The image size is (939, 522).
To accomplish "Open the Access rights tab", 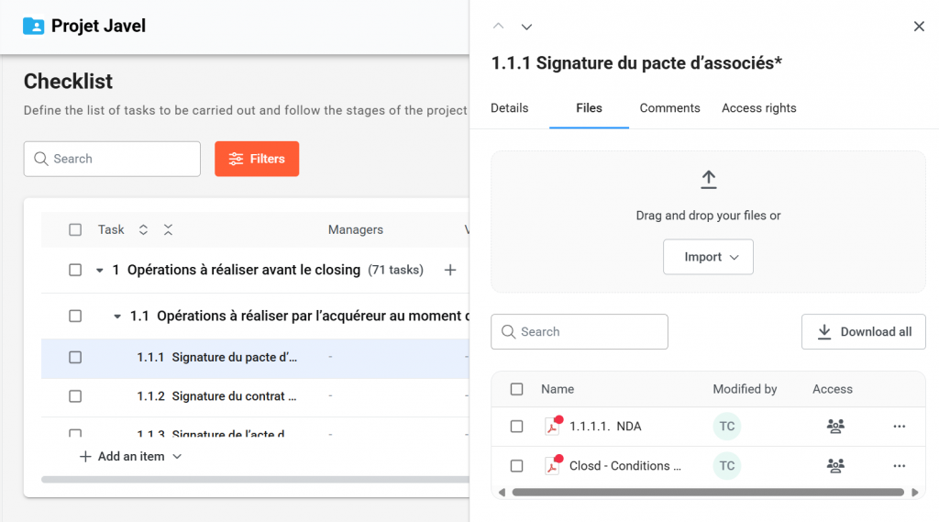I will pyautogui.click(x=758, y=108).
